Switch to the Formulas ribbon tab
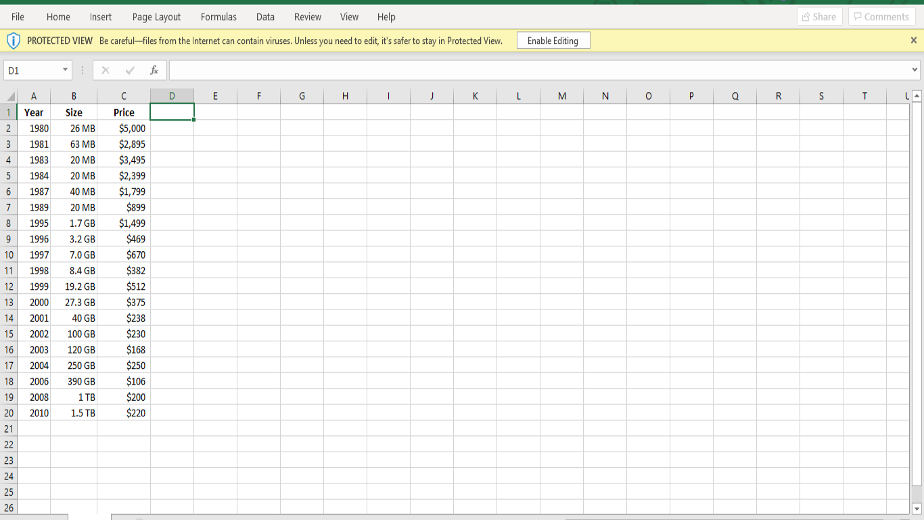This screenshot has width=924, height=520. (218, 17)
